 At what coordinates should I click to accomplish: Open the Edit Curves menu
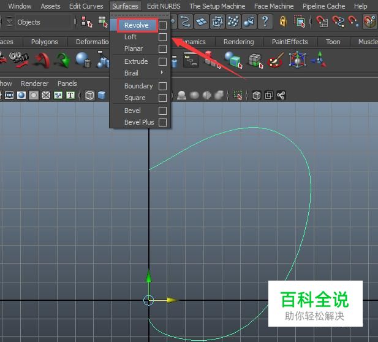click(x=86, y=6)
